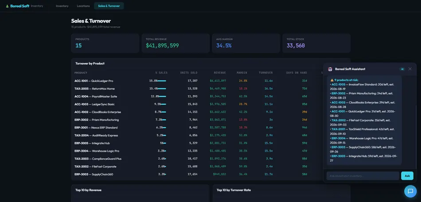Image resolution: width=421 pixels, height=202 pixels.
Task: Sort table by Revenue column header
Action: pyautogui.click(x=220, y=72)
